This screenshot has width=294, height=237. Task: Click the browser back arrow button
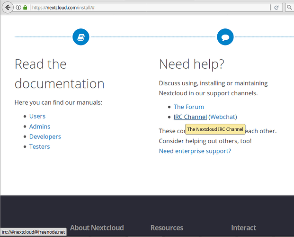tap(8, 8)
